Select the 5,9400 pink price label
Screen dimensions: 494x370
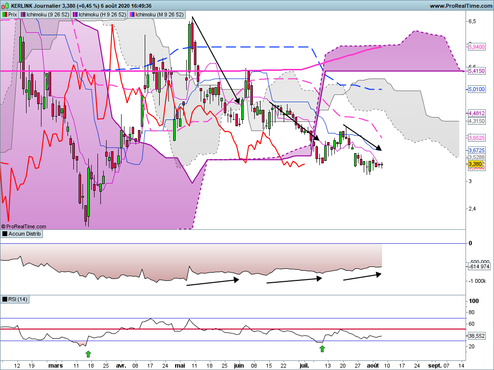(x=477, y=47)
